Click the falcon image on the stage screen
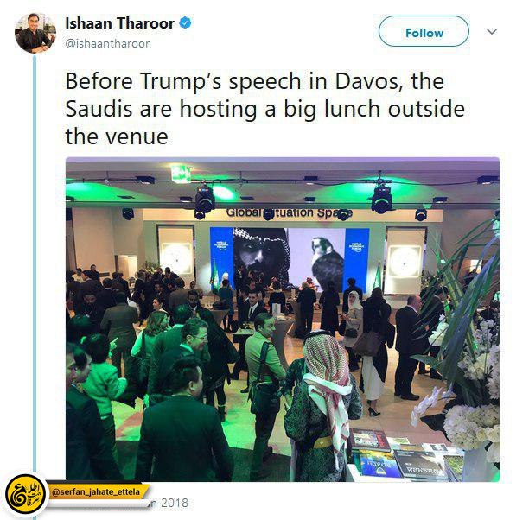The image size is (529, 520). (326, 263)
